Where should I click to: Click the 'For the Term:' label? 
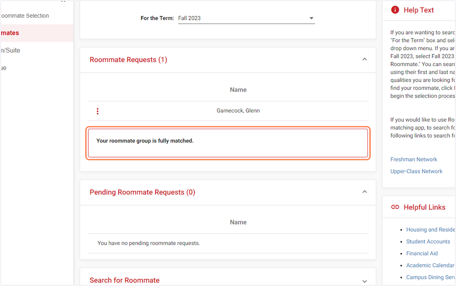[x=157, y=18]
